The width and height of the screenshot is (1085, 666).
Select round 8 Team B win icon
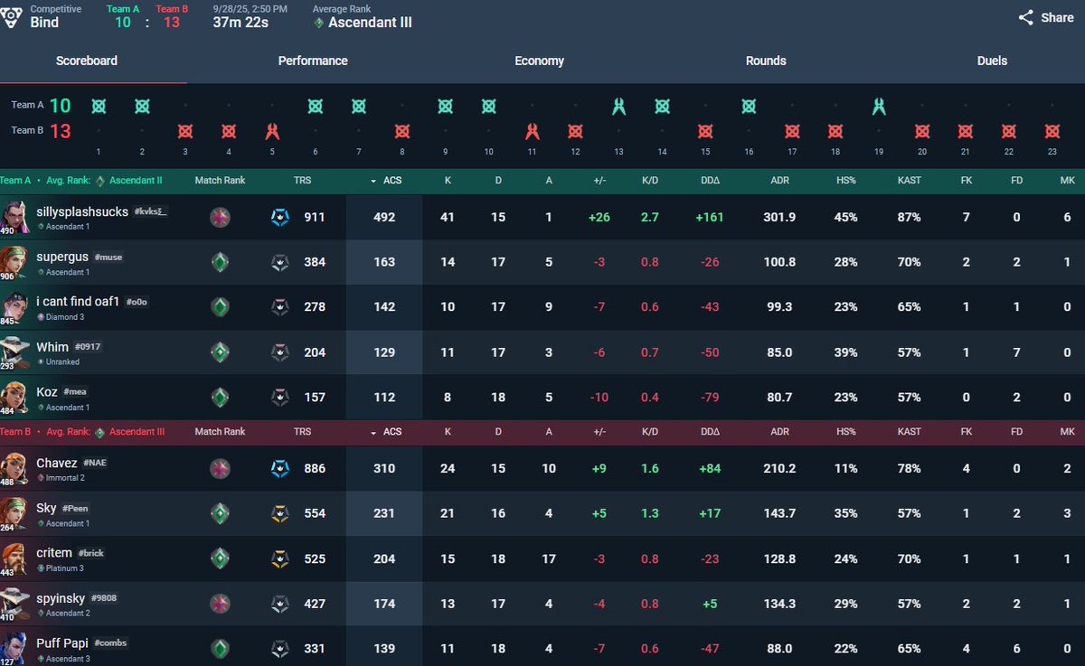[x=402, y=131]
